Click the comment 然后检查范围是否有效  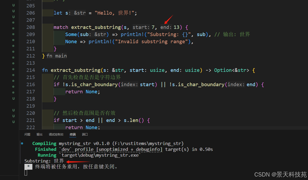(x=85, y=113)
